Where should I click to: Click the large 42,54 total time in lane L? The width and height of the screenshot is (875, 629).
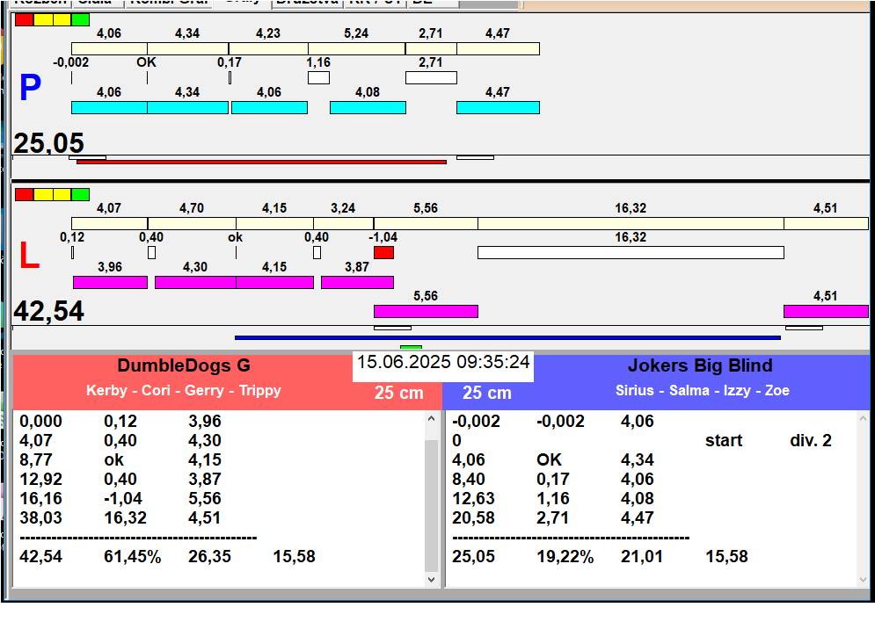coord(48,311)
